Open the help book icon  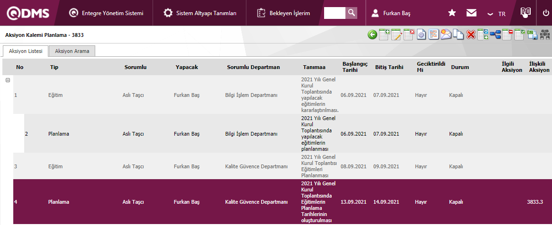coord(525,13)
